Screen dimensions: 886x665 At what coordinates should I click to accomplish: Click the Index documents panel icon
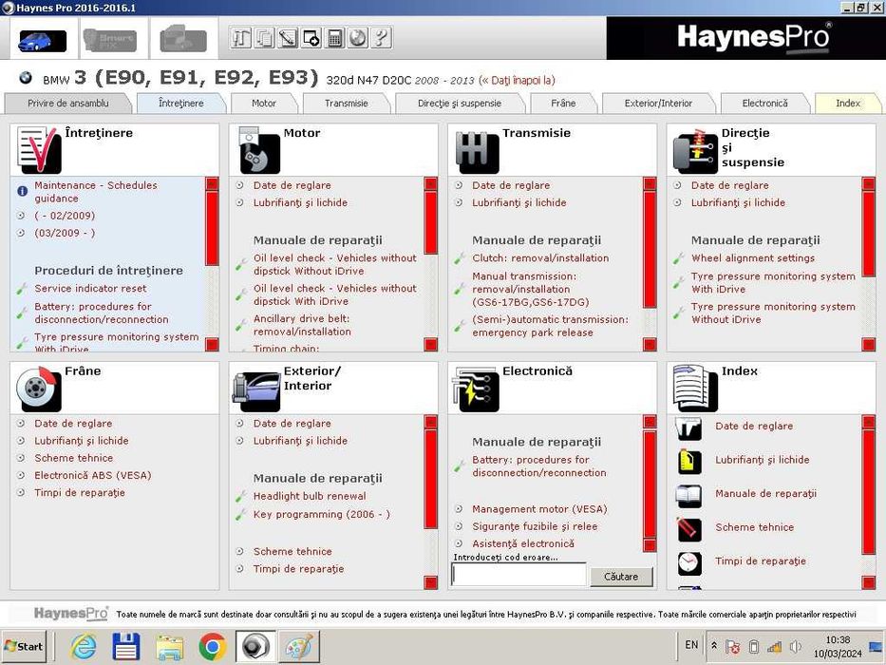click(x=695, y=388)
